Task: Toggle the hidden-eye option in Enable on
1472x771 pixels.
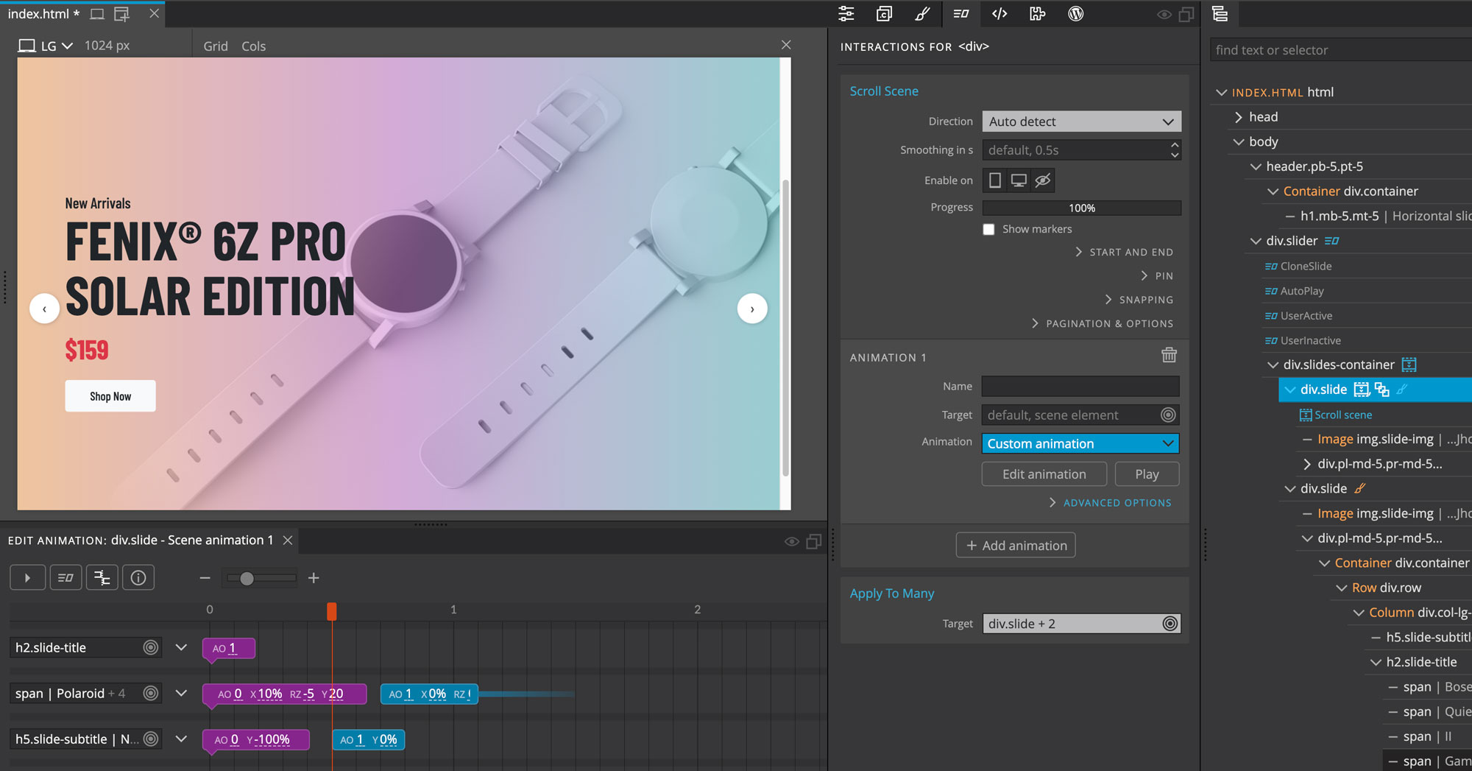Action: pos(1043,180)
